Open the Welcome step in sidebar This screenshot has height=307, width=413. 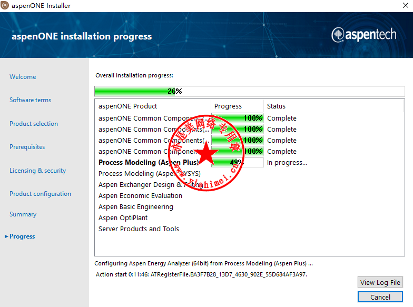click(x=23, y=77)
